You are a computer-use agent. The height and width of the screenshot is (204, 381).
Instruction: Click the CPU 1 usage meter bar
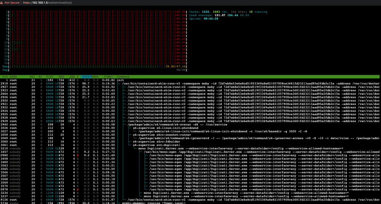click(x=97, y=12)
